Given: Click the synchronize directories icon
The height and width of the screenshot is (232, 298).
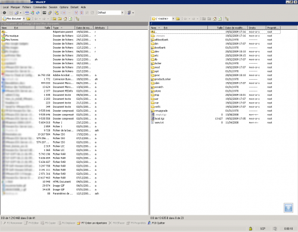Looking at the screenshot, I should (x=32, y=12).
